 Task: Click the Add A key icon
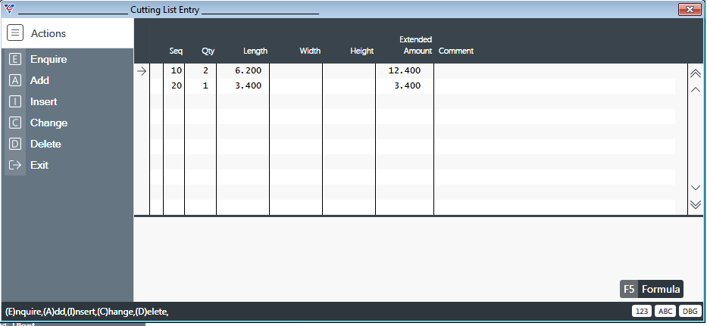tap(15, 80)
